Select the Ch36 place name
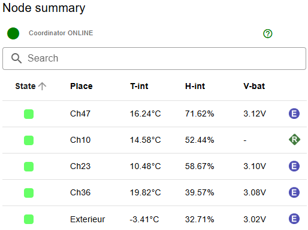The width and height of the screenshot is (308, 230). pos(80,192)
